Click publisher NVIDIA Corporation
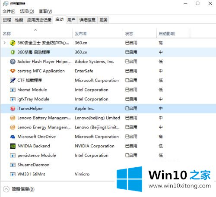The width and height of the screenshot is (216, 197). coord(95,146)
